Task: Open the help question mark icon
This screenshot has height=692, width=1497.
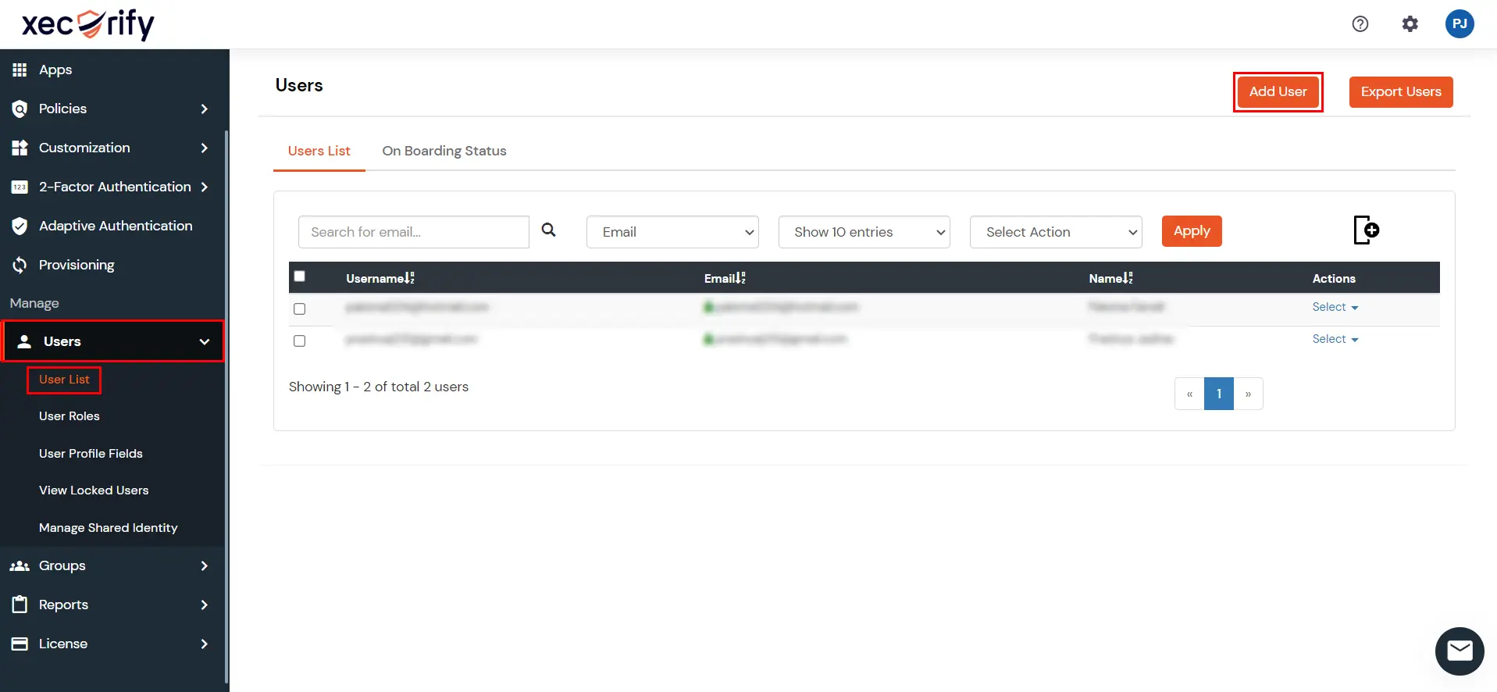Action: tap(1360, 24)
